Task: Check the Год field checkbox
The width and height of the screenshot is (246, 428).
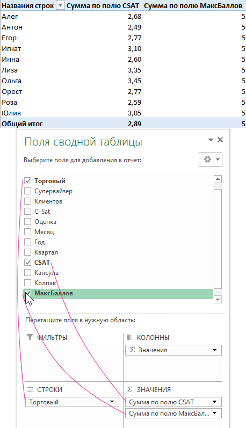Action: tap(27, 242)
